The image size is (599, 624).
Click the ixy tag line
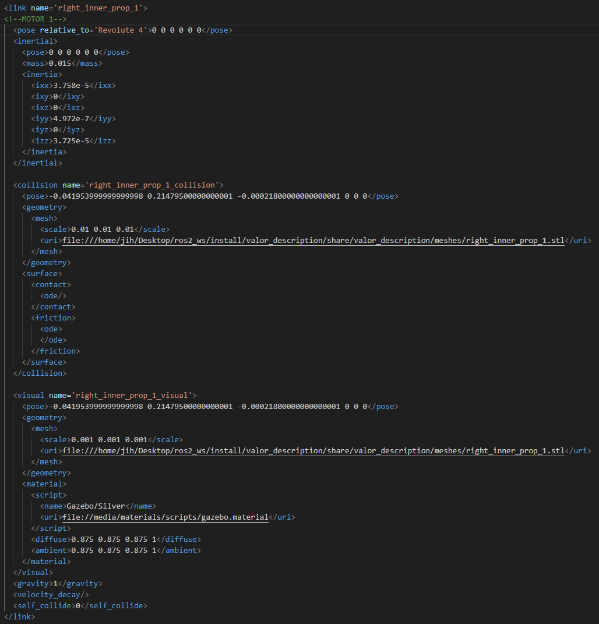pyautogui.click(x=58, y=97)
